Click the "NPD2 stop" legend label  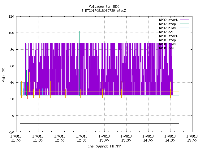(x=167, y=24)
